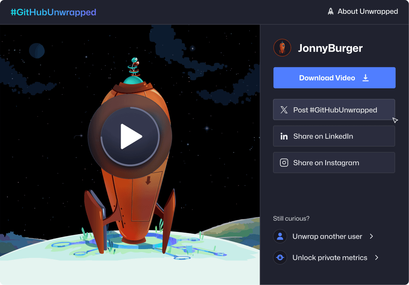Click JonnyBurger's avatar image
The height and width of the screenshot is (285, 409).
click(x=282, y=48)
